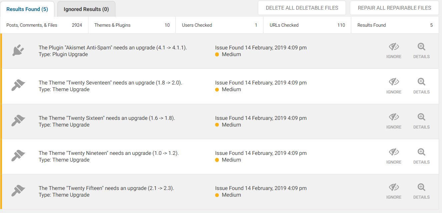Ignore the Akismet Anti-Spam upgrade issue
The width and height of the screenshot is (442, 213).
(x=394, y=51)
